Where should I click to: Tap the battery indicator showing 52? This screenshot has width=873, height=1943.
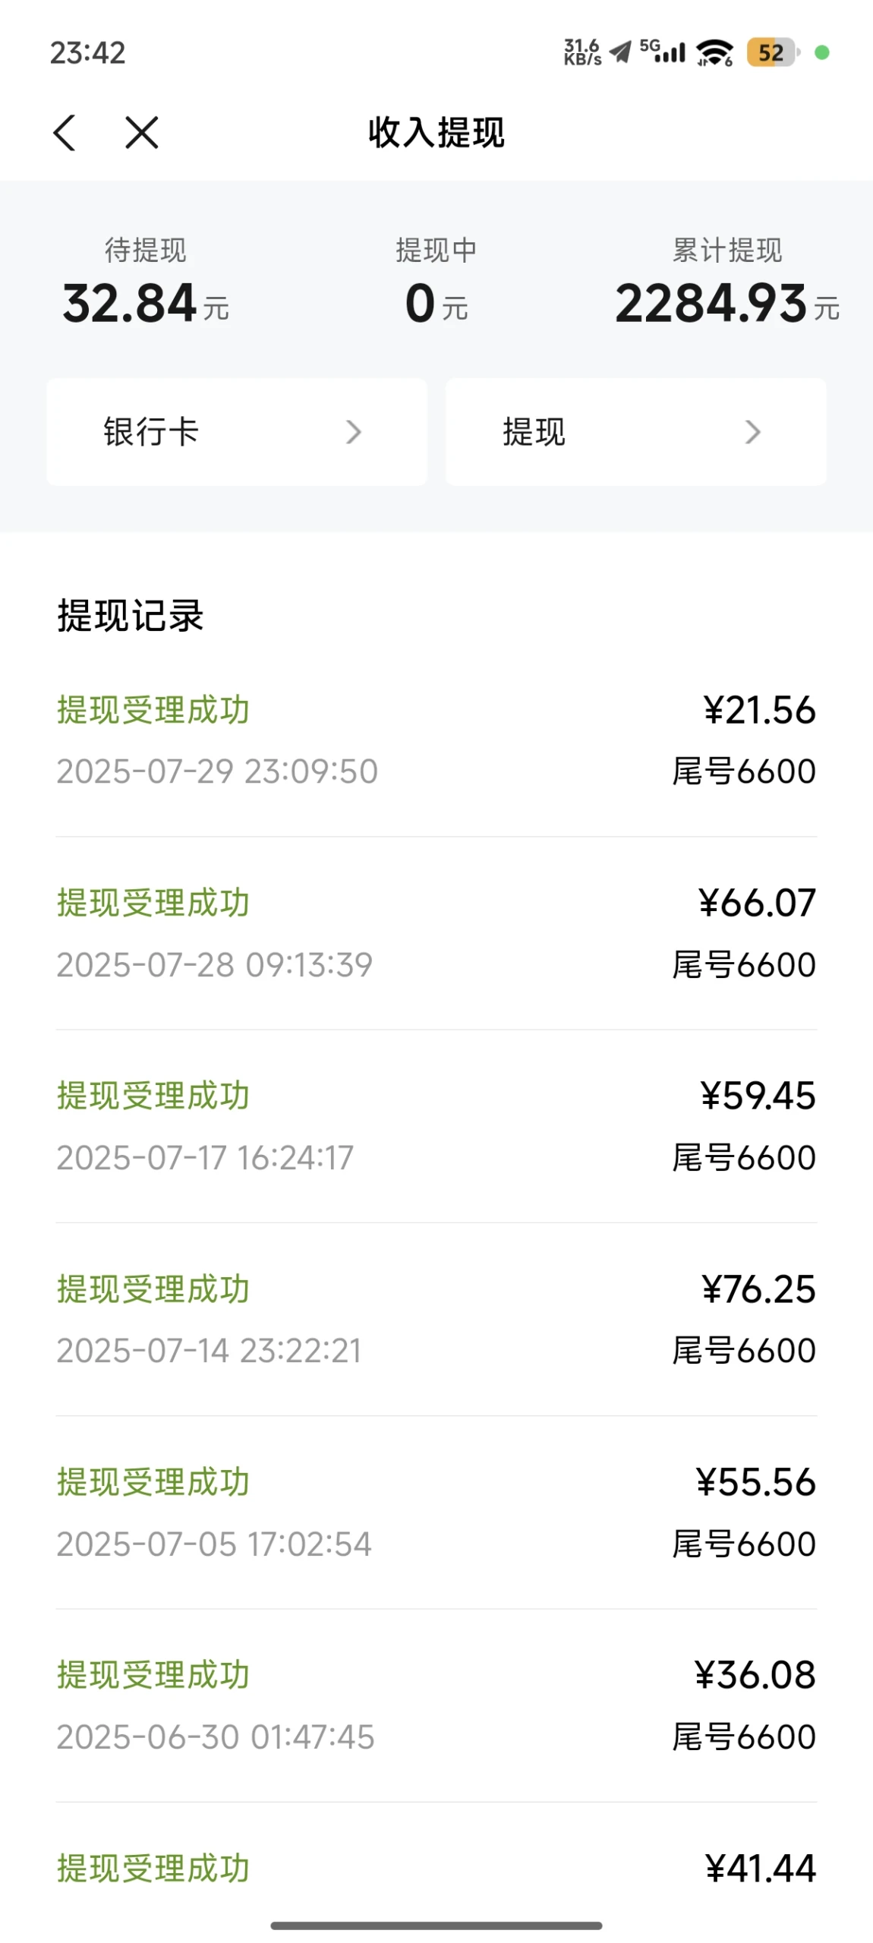pos(773,52)
